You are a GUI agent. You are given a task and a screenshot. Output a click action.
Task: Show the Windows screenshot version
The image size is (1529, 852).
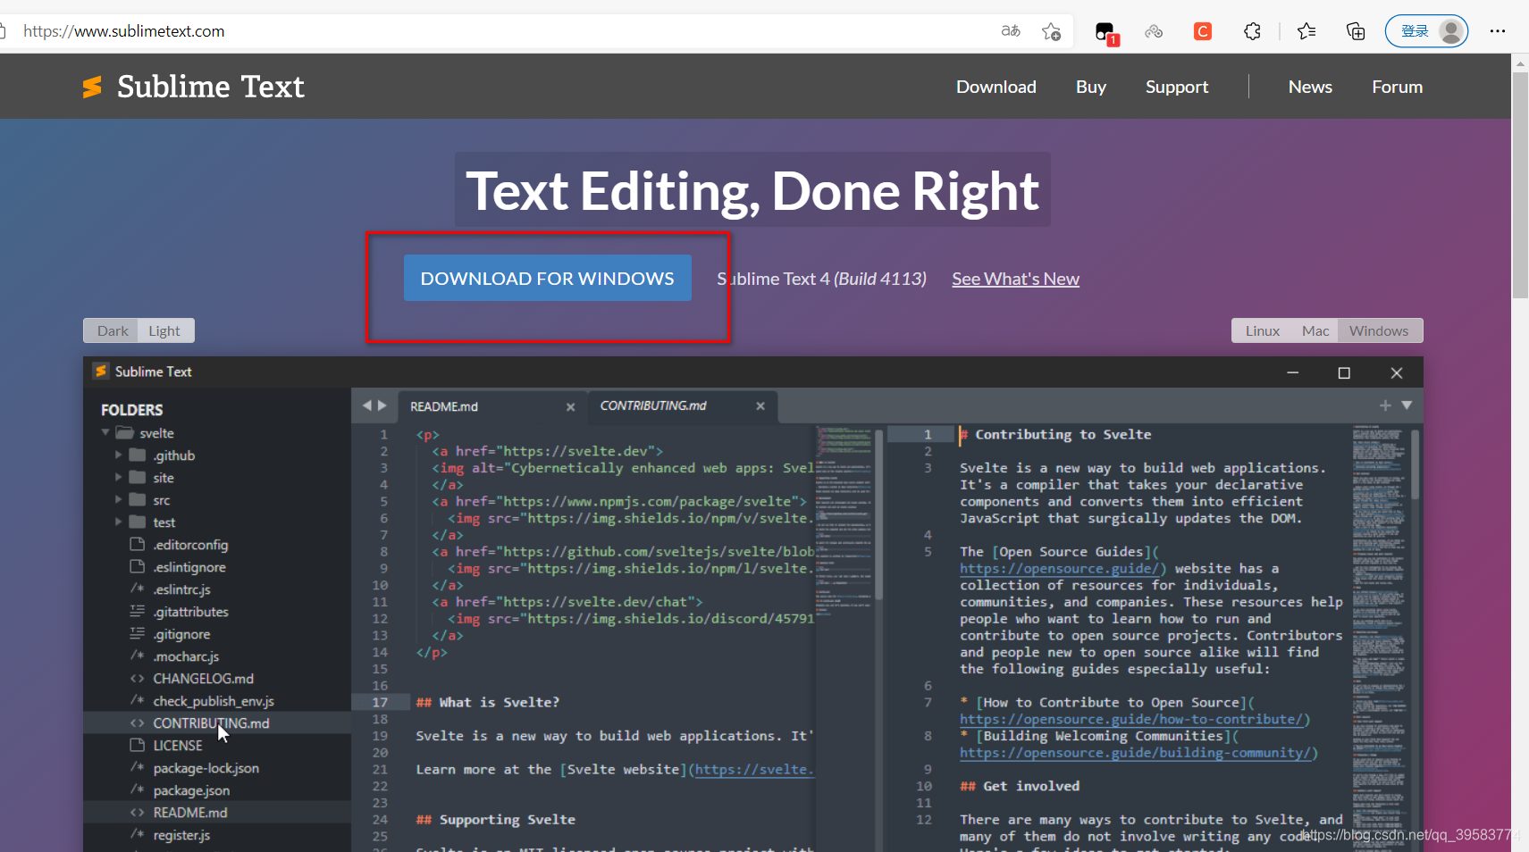point(1379,330)
